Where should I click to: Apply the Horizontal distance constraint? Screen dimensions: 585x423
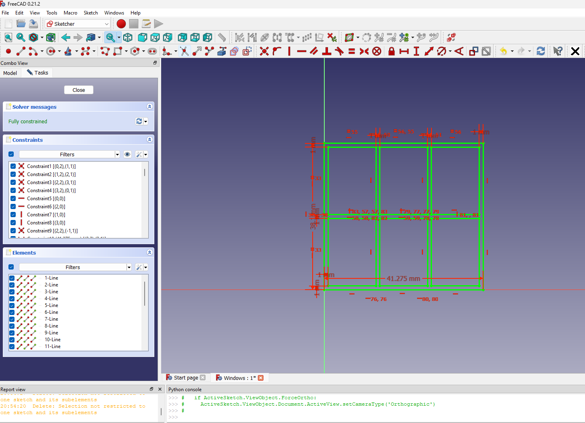(x=404, y=51)
